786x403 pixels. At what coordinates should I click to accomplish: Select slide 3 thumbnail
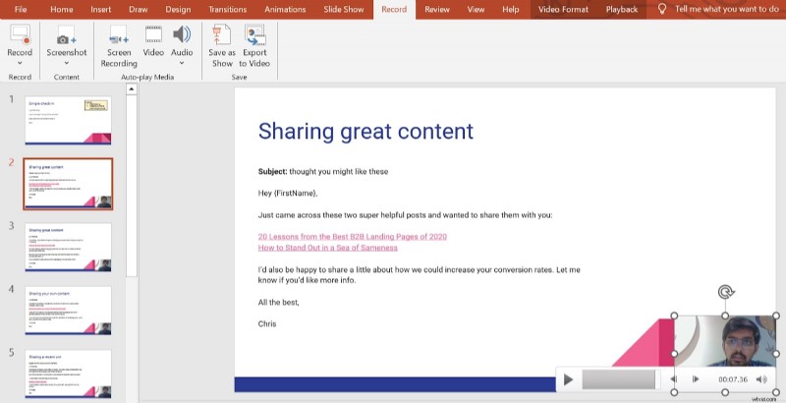tap(68, 247)
